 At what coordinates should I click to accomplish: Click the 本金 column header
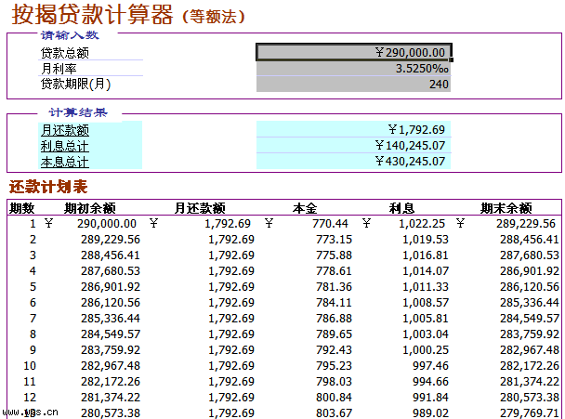coord(306,207)
